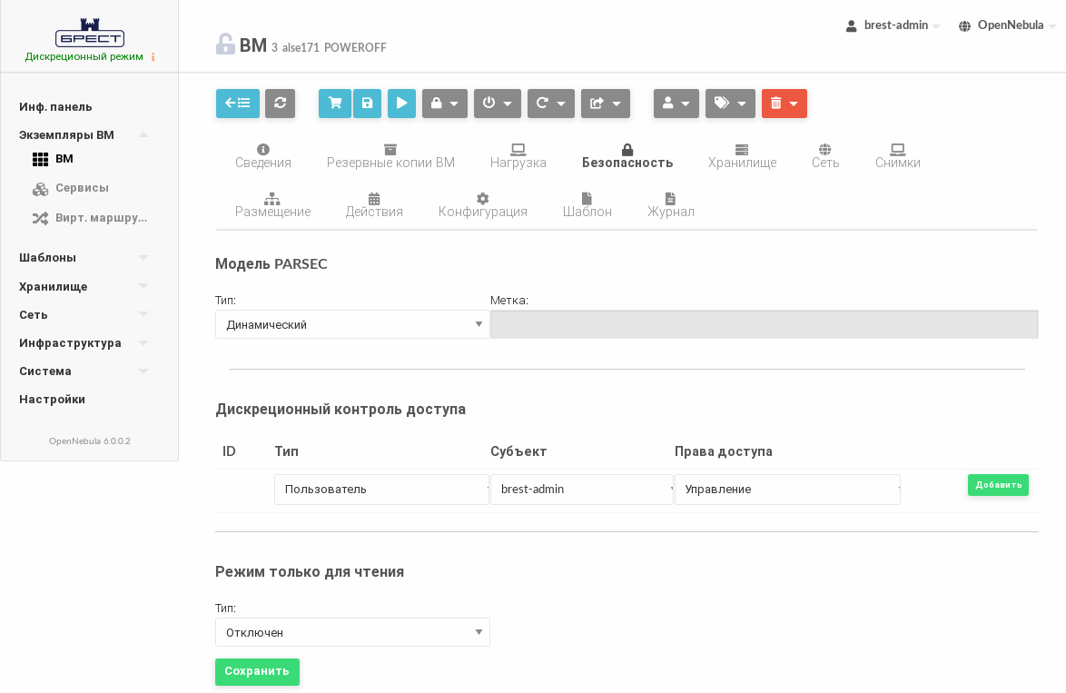Refresh the VM view
The width and height of the screenshot is (1066, 693).
(280, 104)
